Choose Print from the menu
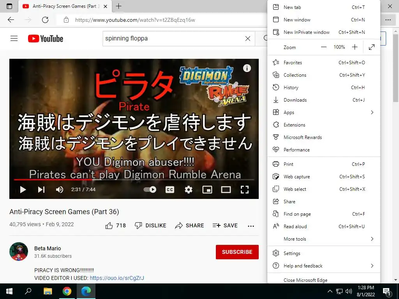Screen dimensions: 399x299 coord(324,164)
